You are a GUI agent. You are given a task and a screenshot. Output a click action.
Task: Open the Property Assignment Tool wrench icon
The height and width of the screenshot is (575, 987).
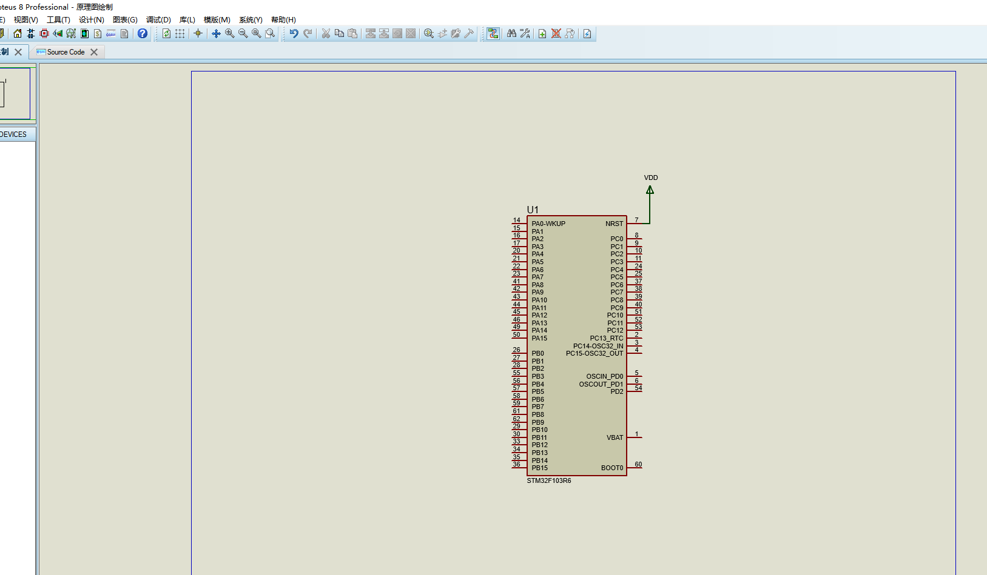[525, 33]
